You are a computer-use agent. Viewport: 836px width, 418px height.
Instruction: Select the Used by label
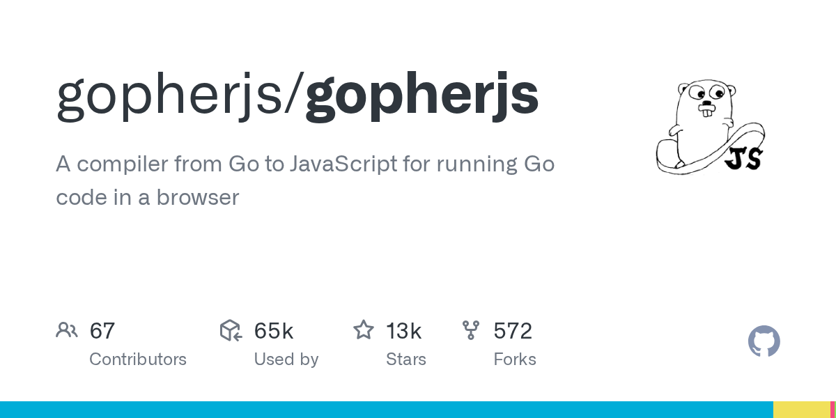(x=286, y=359)
